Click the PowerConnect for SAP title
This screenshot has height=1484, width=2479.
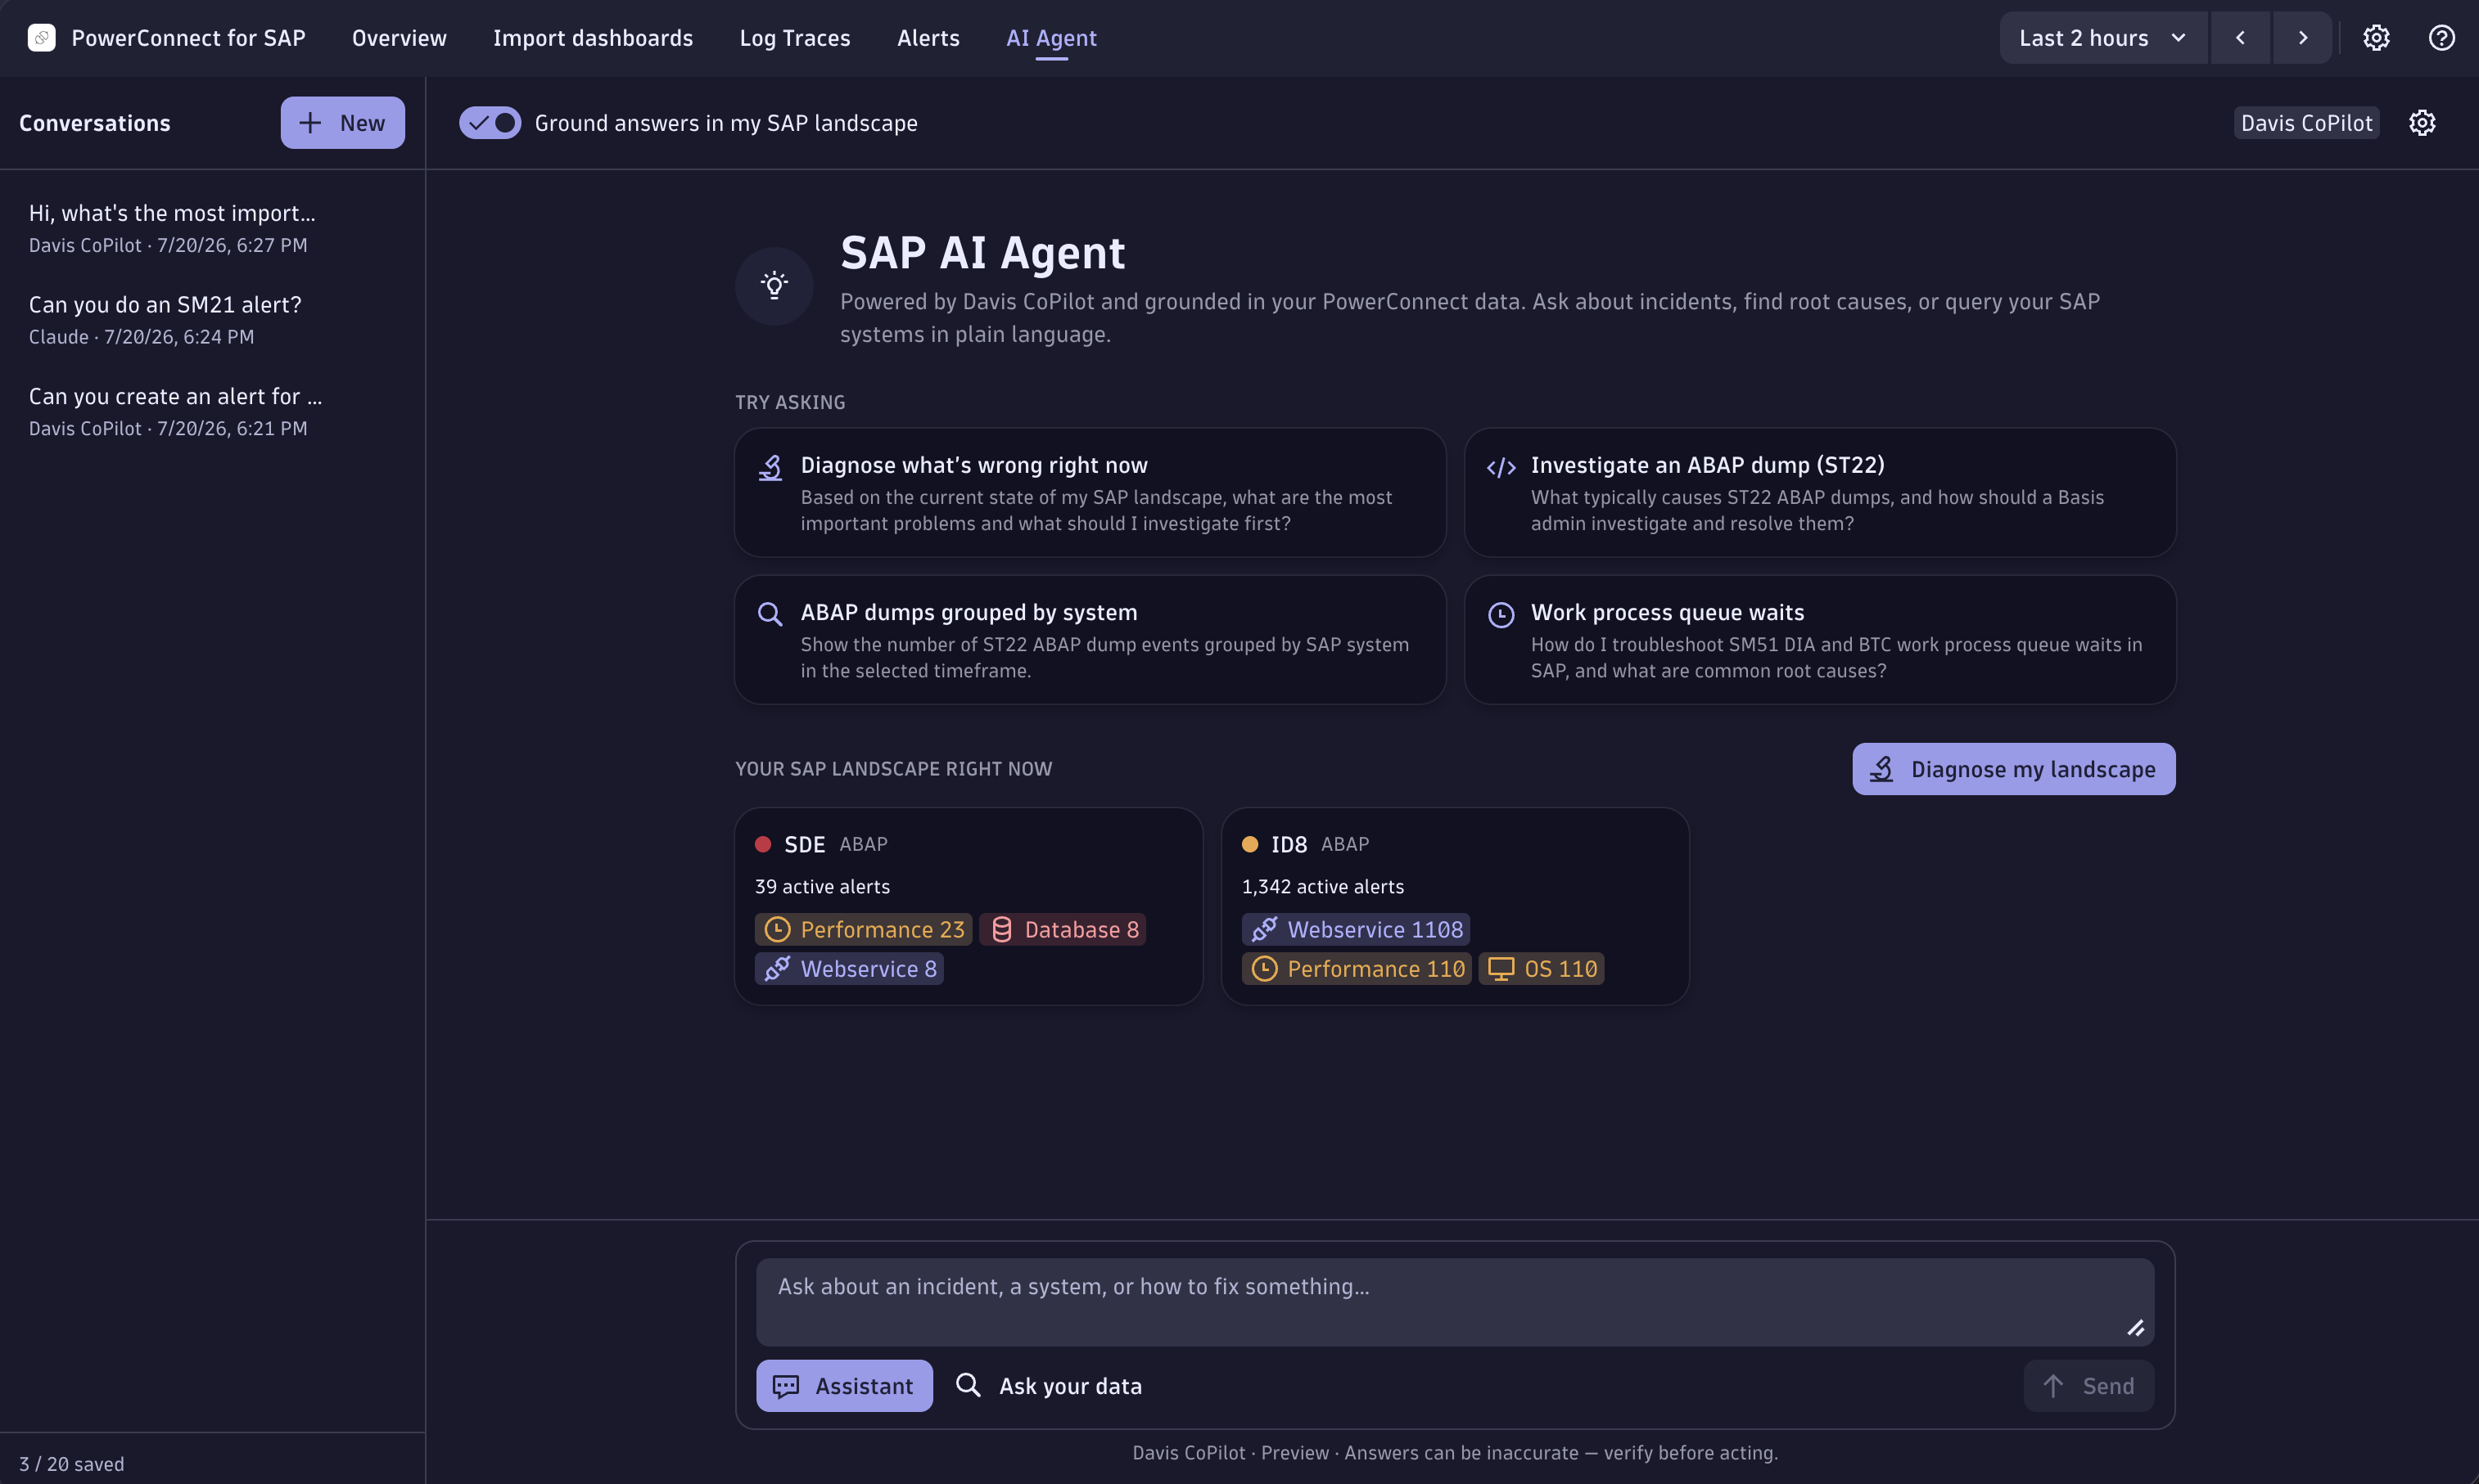pyautogui.click(x=188, y=38)
